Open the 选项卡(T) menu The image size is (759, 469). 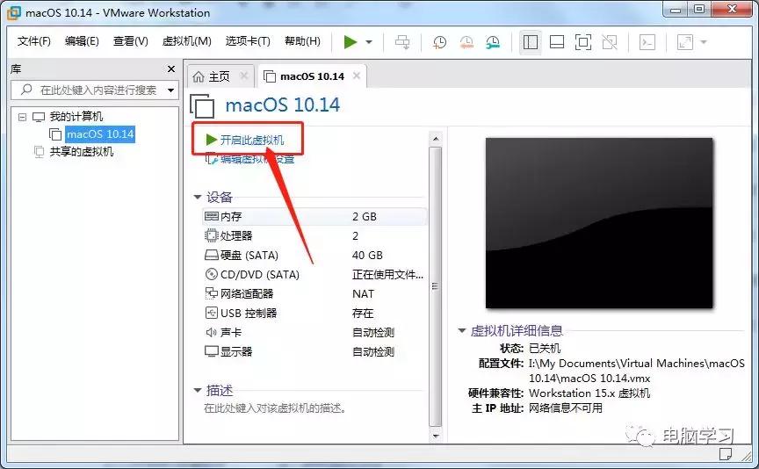(248, 41)
